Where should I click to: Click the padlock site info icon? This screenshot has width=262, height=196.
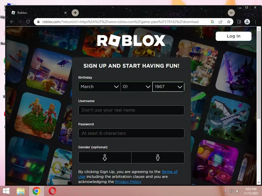[x=38, y=22]
